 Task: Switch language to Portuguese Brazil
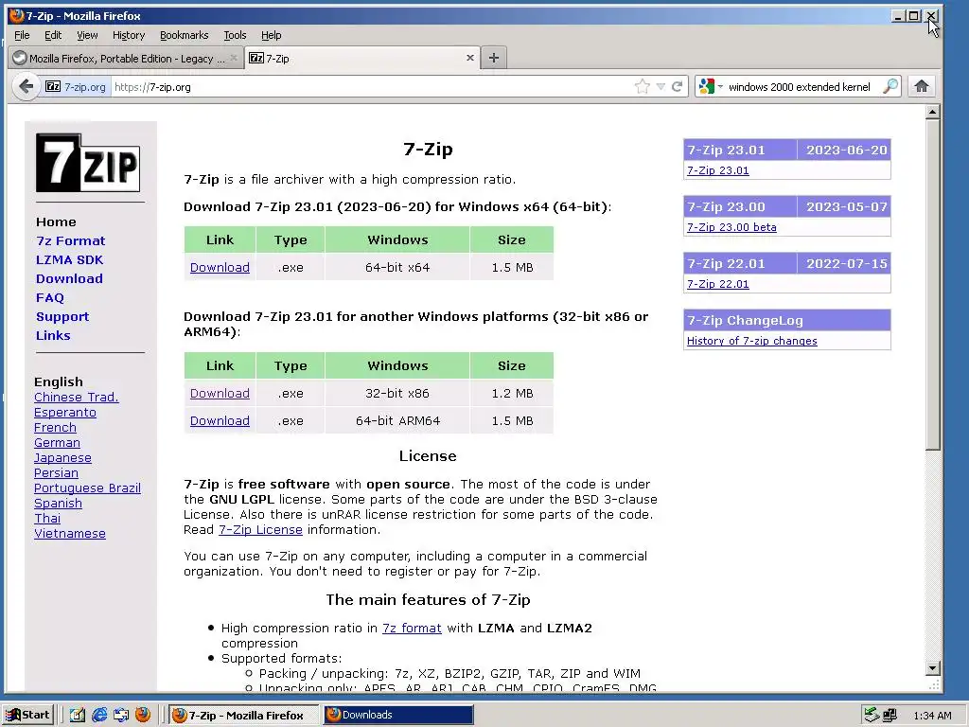(x=87, y=488)
